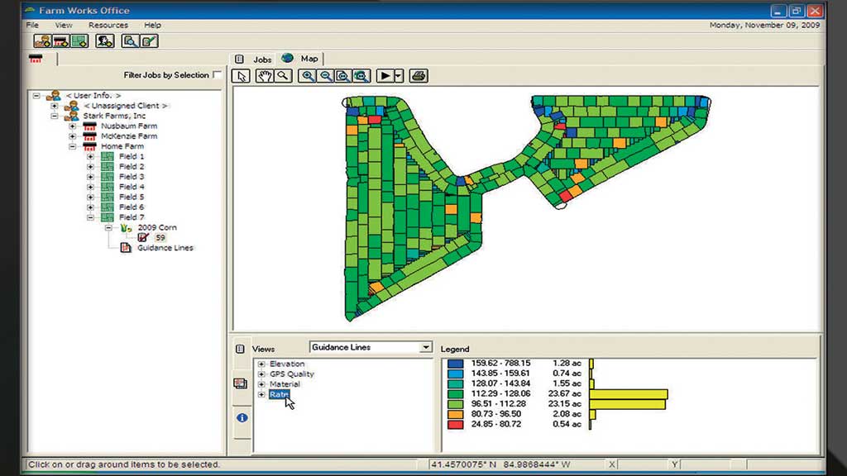Click the Guidance Lines document icon in tree
The width and height of the screenshot is (847, 476).
coord(126,248)
